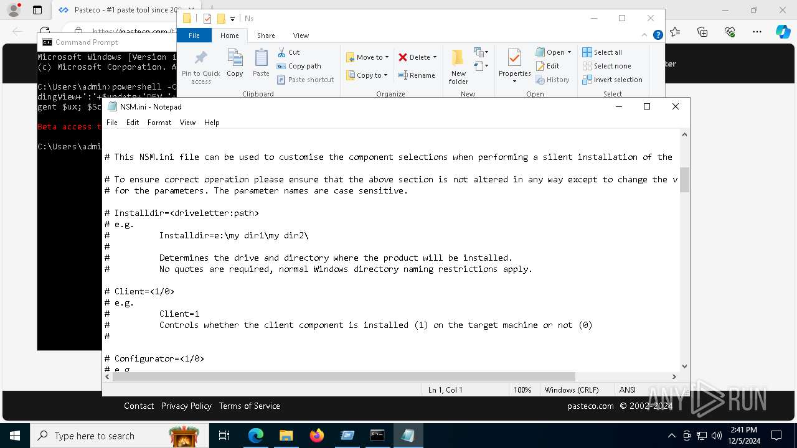This screenshot has width=797, height=448.
Task: Switch to Explorer Share tab
Action: tap(266, 35)
